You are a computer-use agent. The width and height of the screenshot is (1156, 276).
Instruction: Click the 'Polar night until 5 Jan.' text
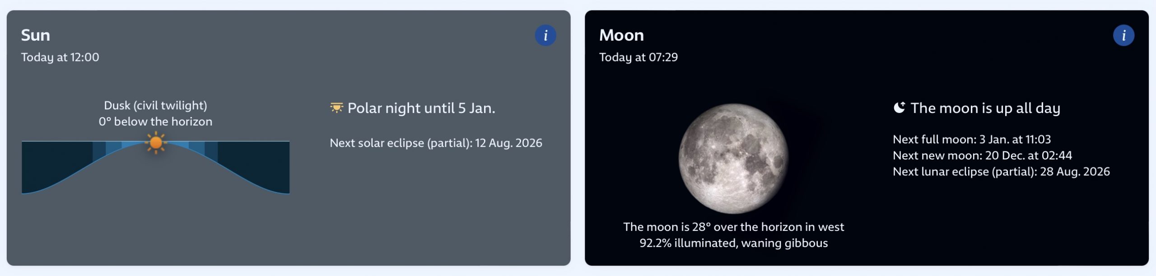click(421, 108)
